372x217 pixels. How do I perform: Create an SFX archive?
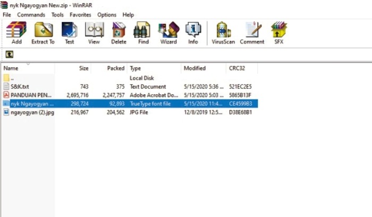279,33
